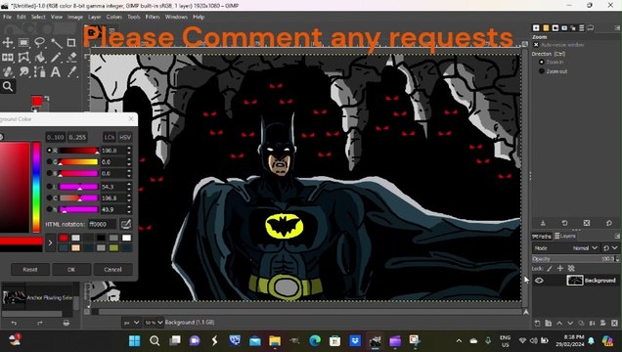622x352 pixels.
Task: Save tool preset in Zoom options
Action: click(x=543, y=223)
